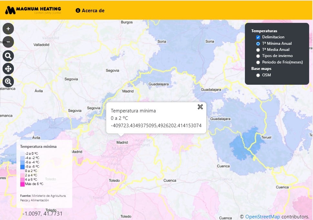This screenshot has height=220, width=313.
Task: Click the zoom out icon on the map
Action: [x=8, y=42]
